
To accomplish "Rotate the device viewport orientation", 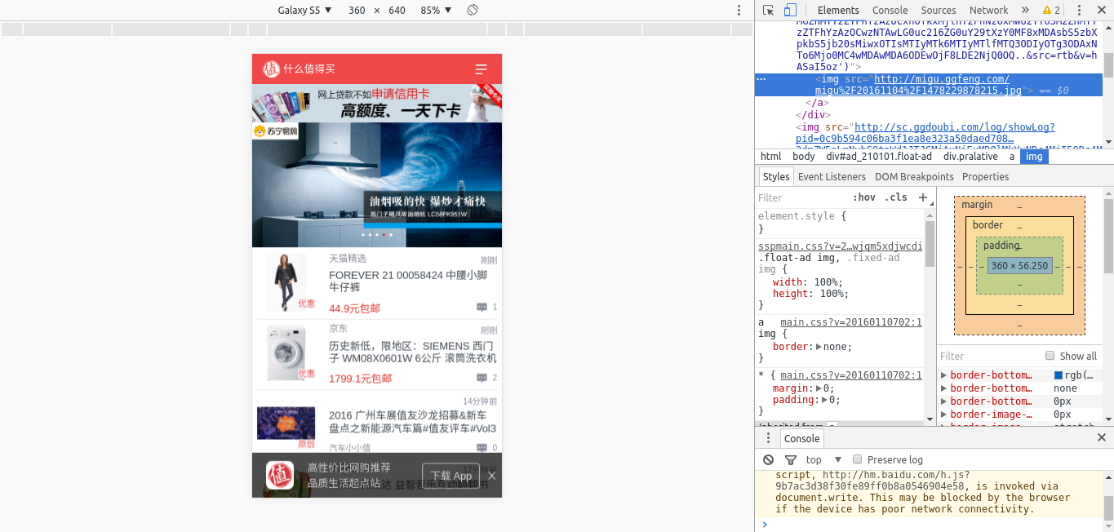I will 473,10.
